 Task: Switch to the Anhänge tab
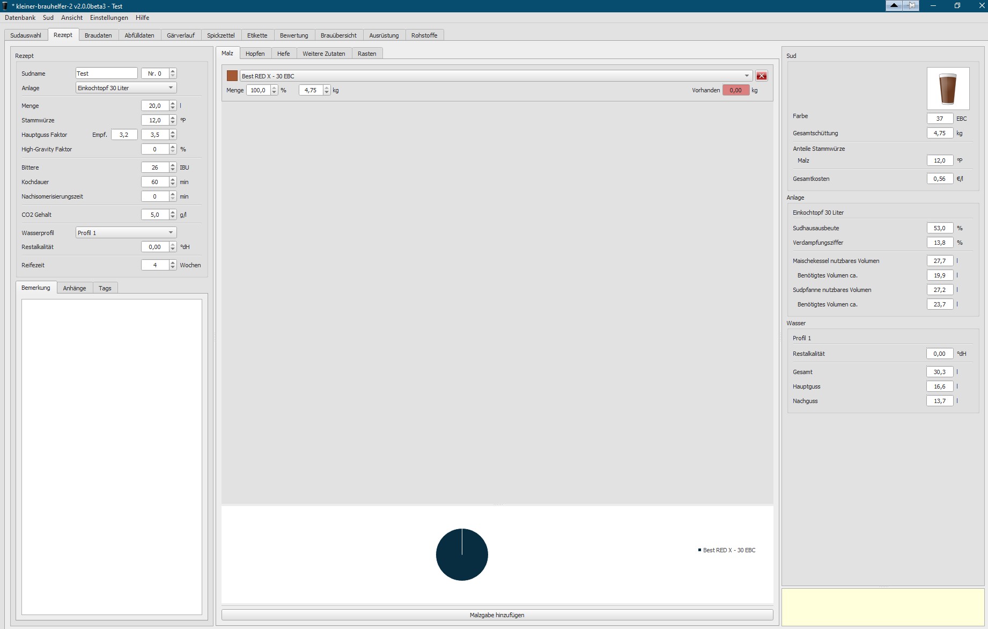click(75, 288)
